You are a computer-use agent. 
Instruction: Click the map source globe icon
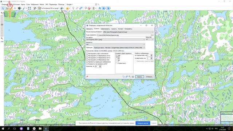[19, 8]
